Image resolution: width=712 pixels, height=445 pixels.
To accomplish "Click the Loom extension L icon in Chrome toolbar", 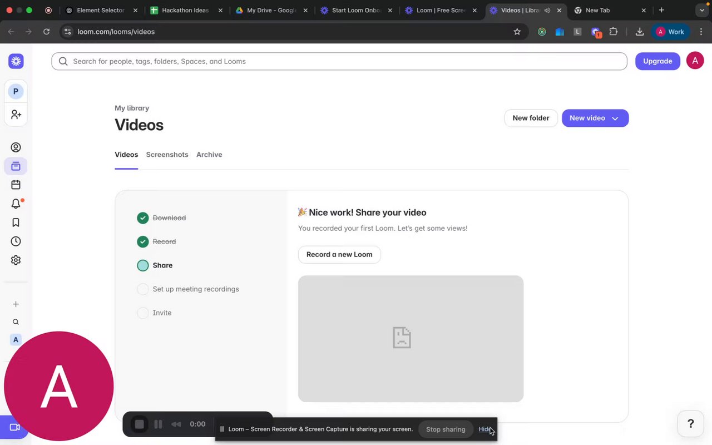I will (x=577, y=32).
